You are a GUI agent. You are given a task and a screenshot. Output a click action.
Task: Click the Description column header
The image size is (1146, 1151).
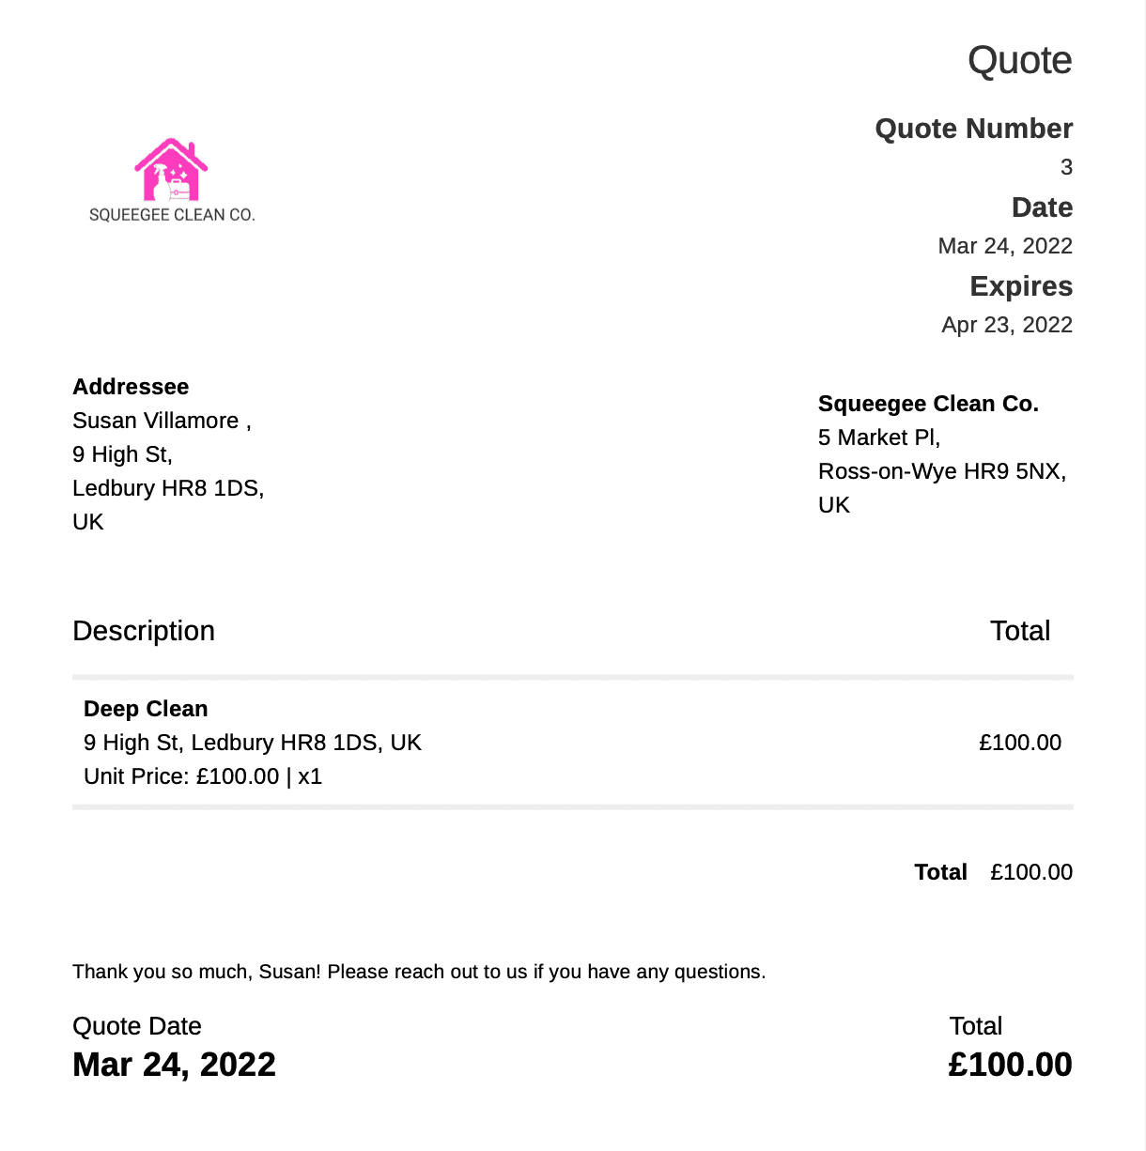pyautogui.click(x=144, y=631)
